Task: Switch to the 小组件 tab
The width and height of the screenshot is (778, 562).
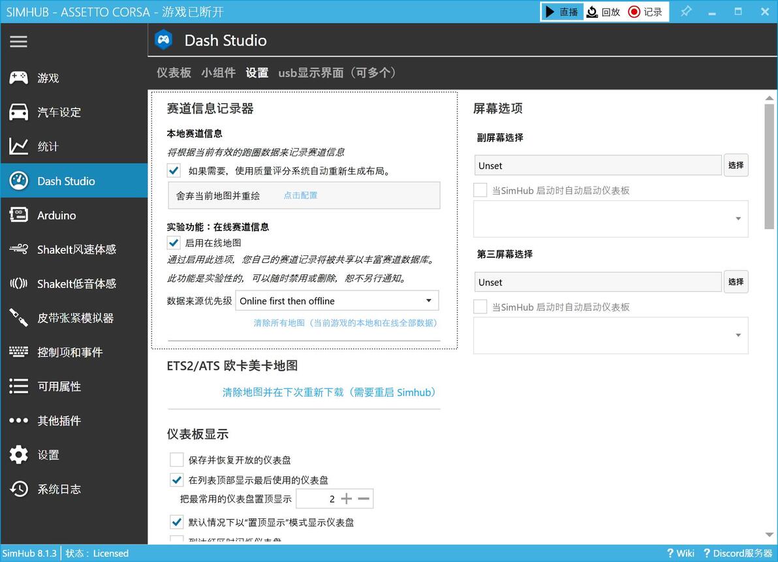Action: click(218, 73)
